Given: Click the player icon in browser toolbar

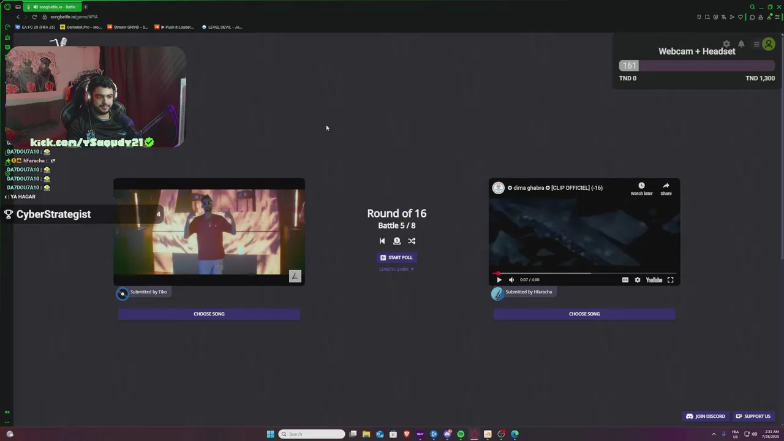Looking at the screenshot, I should click(732, 17).
